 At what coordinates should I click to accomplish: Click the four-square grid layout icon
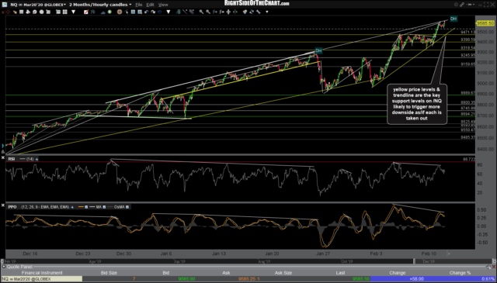pyautogui.click(x=65, y=12)
